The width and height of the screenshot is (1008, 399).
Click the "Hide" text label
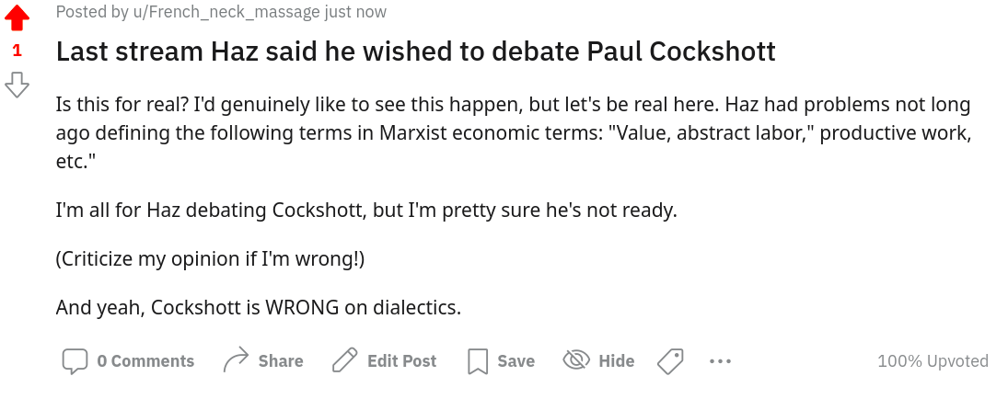point(616,361)
